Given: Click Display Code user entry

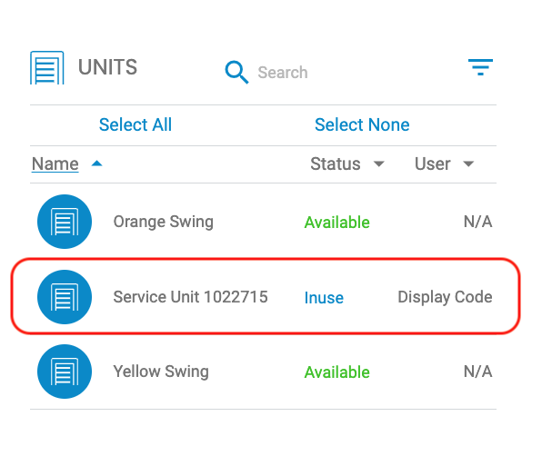Looking at the screenshot, I should coord(445,297).
